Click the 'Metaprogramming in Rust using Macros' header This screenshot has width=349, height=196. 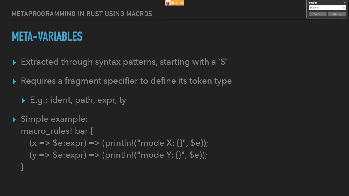[82, 14]
